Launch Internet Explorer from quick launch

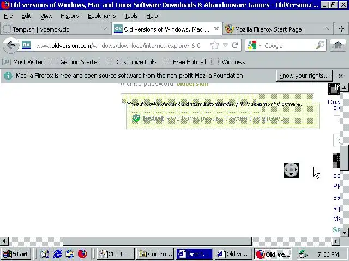pyautogui.click(x=57, y=254)
